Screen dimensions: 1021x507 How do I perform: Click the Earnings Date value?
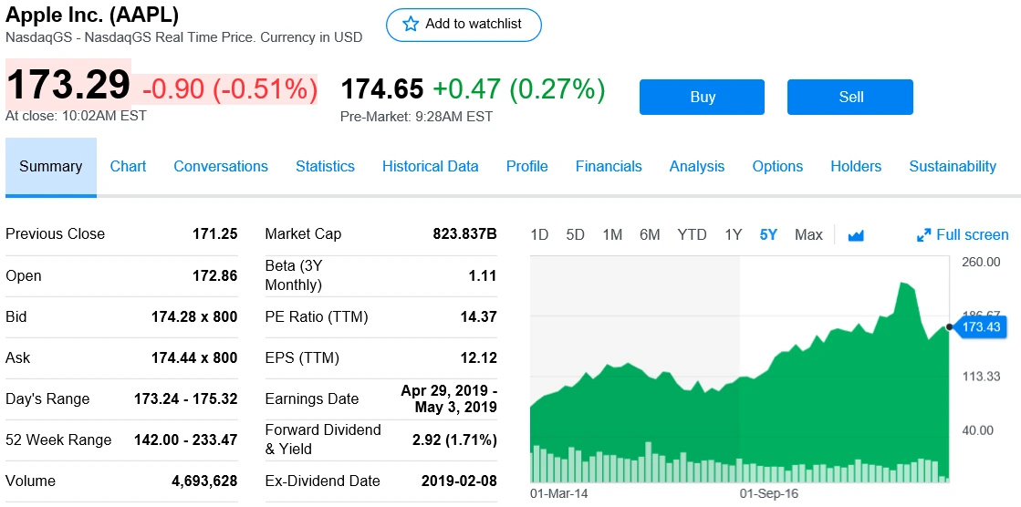[449, 399]
